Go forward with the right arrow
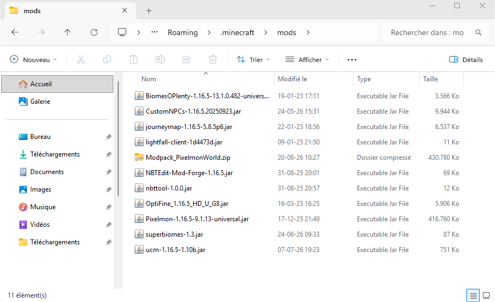Screen dimensions: 495x302 point(41,32)
